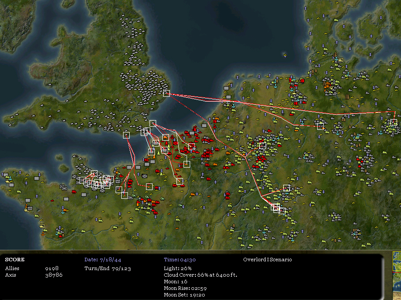Select the orange anchor icon on the Atlantic coast
401x300 pixels.
point(43,234)
